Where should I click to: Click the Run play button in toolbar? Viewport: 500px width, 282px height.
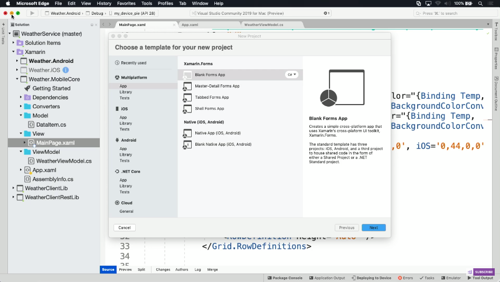pyautogui.click(x=32, y=13)
